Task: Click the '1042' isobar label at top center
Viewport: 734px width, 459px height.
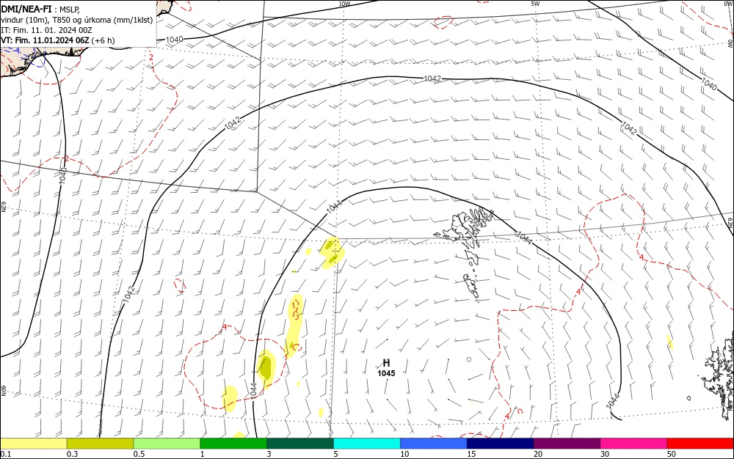Action: click(432, 78)
